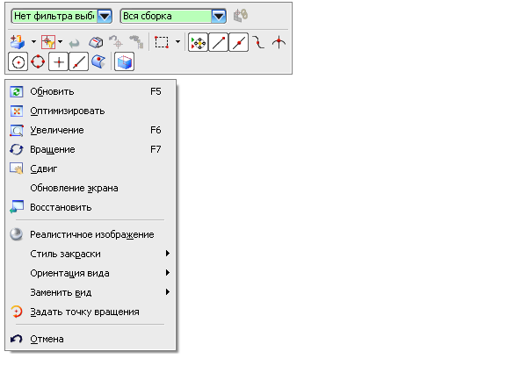521x373 pixels.
Task: Toggle arc center snap (circle with center dot)
Action: tap(18, 62)
